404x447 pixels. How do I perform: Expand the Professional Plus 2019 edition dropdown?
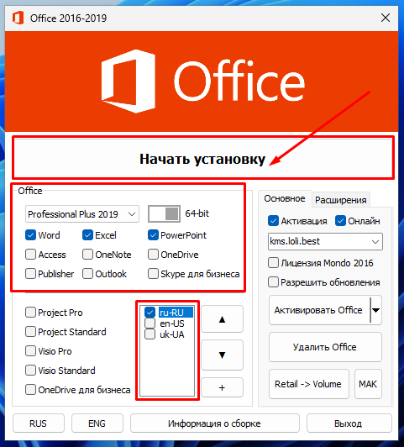(x=82, y=213)
